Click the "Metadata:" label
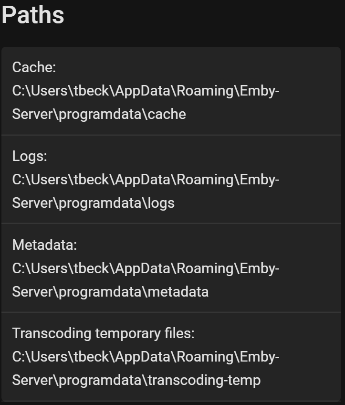 click(44, 245)
